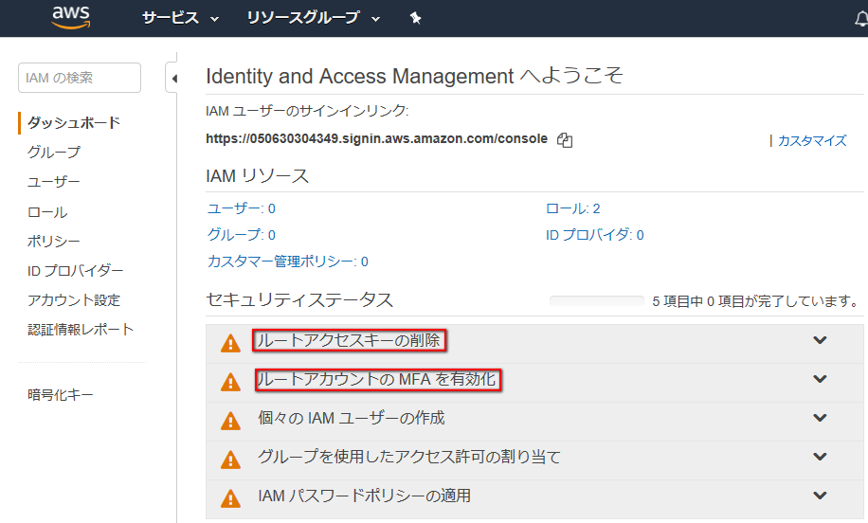868x523 pixels.
Task: Click the IAM の検索 search field
Action: click(x=79, y=78)
